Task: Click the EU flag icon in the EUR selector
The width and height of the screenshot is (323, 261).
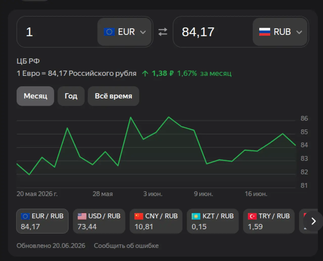Action: coord(109,32)
